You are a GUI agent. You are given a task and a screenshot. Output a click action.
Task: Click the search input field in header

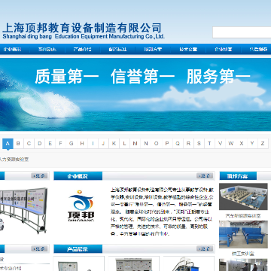(x=242, y=32)
